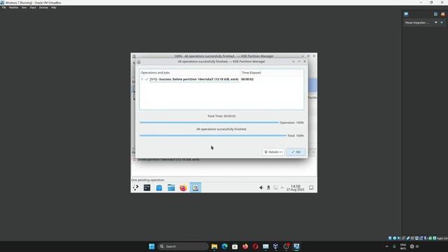Open the VirtualBox Devices menu
Viewport: 448px width, 252px height.
click(x=43, y=8)
